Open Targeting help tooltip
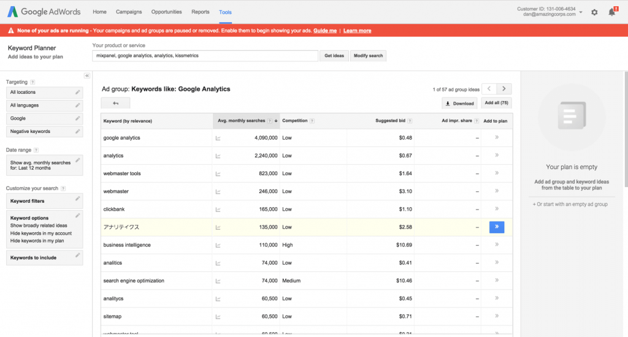Screen dimensions: 628x337 (33, 82)
